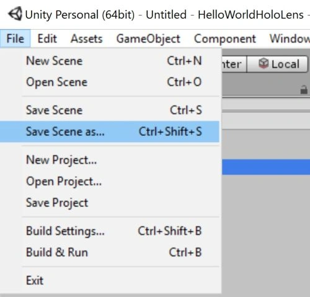310x297 pixels.
Task: Open the Component menu
Action: coord(225,38)
